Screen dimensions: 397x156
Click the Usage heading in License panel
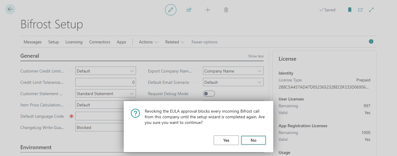pyautogui.click(x=284, y=152)
